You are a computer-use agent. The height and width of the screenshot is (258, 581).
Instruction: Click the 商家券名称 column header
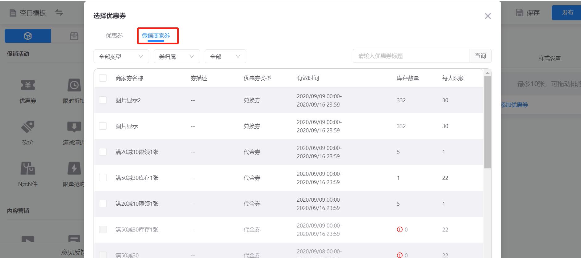pyautogui.click(x=129, y=78)
